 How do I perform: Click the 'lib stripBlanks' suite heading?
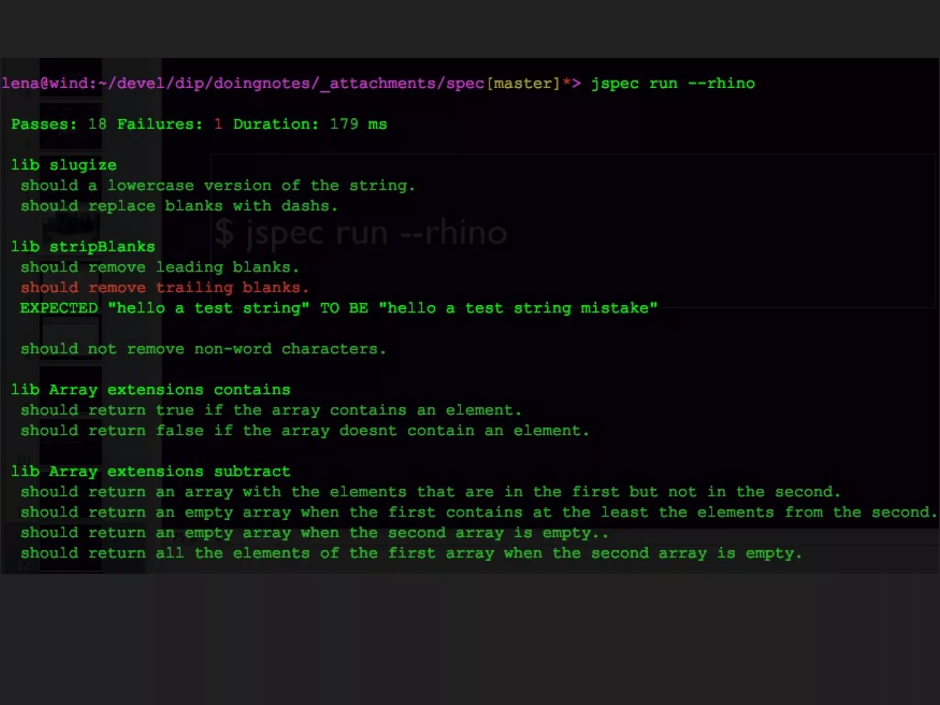pos(83,247)
